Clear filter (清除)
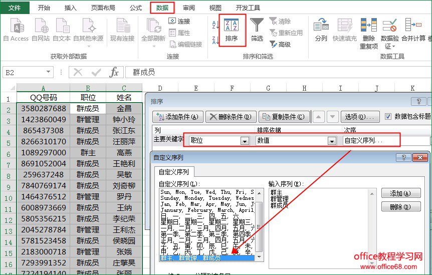432x275 pixels. click(280, 21)
